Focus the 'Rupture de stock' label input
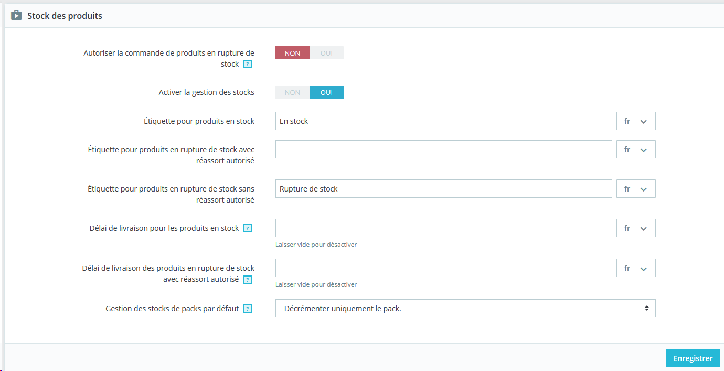Screen dimensions: 724x371 point(444,189)
